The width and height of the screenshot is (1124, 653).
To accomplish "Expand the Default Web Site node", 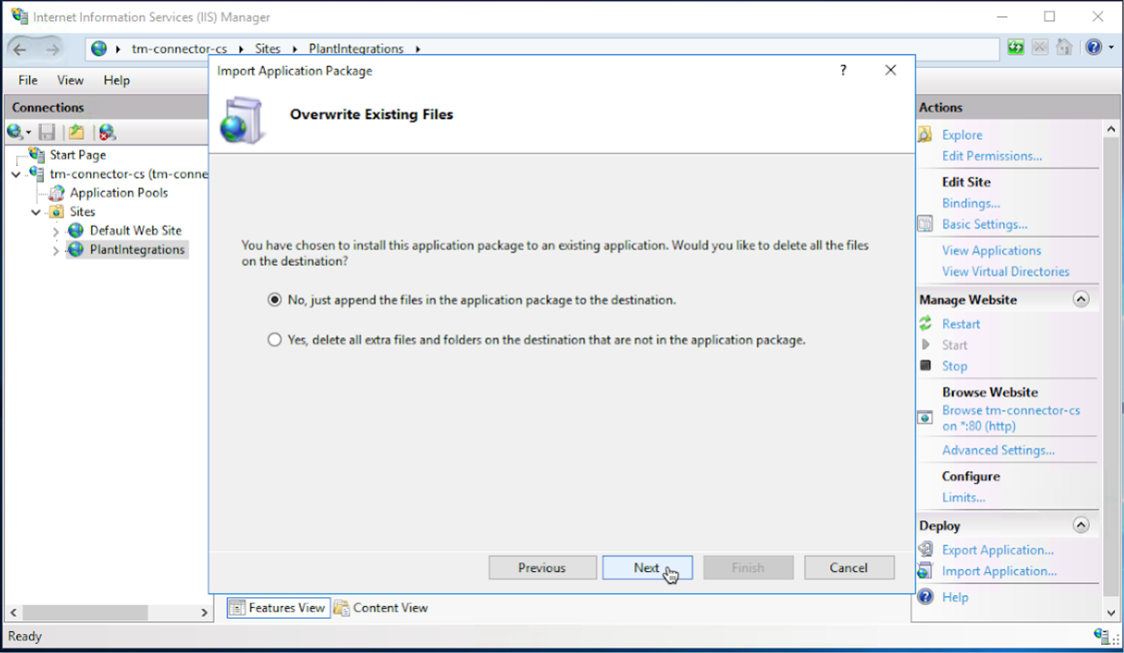I will pyautogui.click(x=56, y=232).
